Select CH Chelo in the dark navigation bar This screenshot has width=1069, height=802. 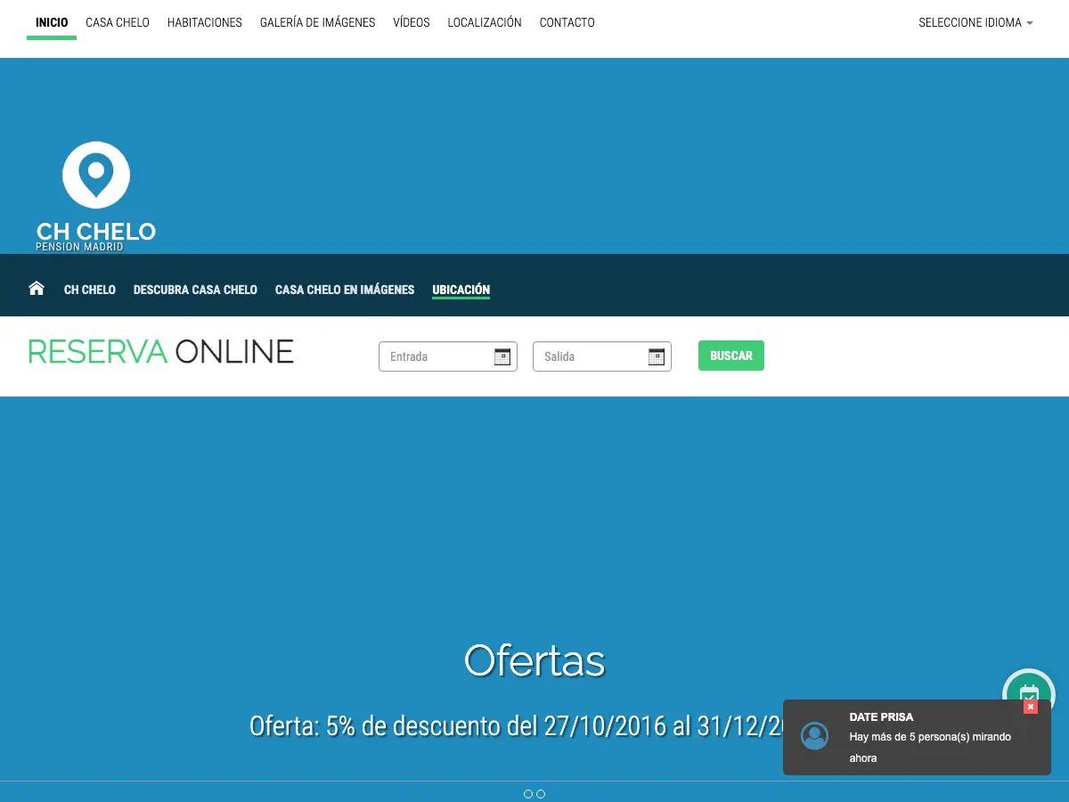click(x=90, y=290)
